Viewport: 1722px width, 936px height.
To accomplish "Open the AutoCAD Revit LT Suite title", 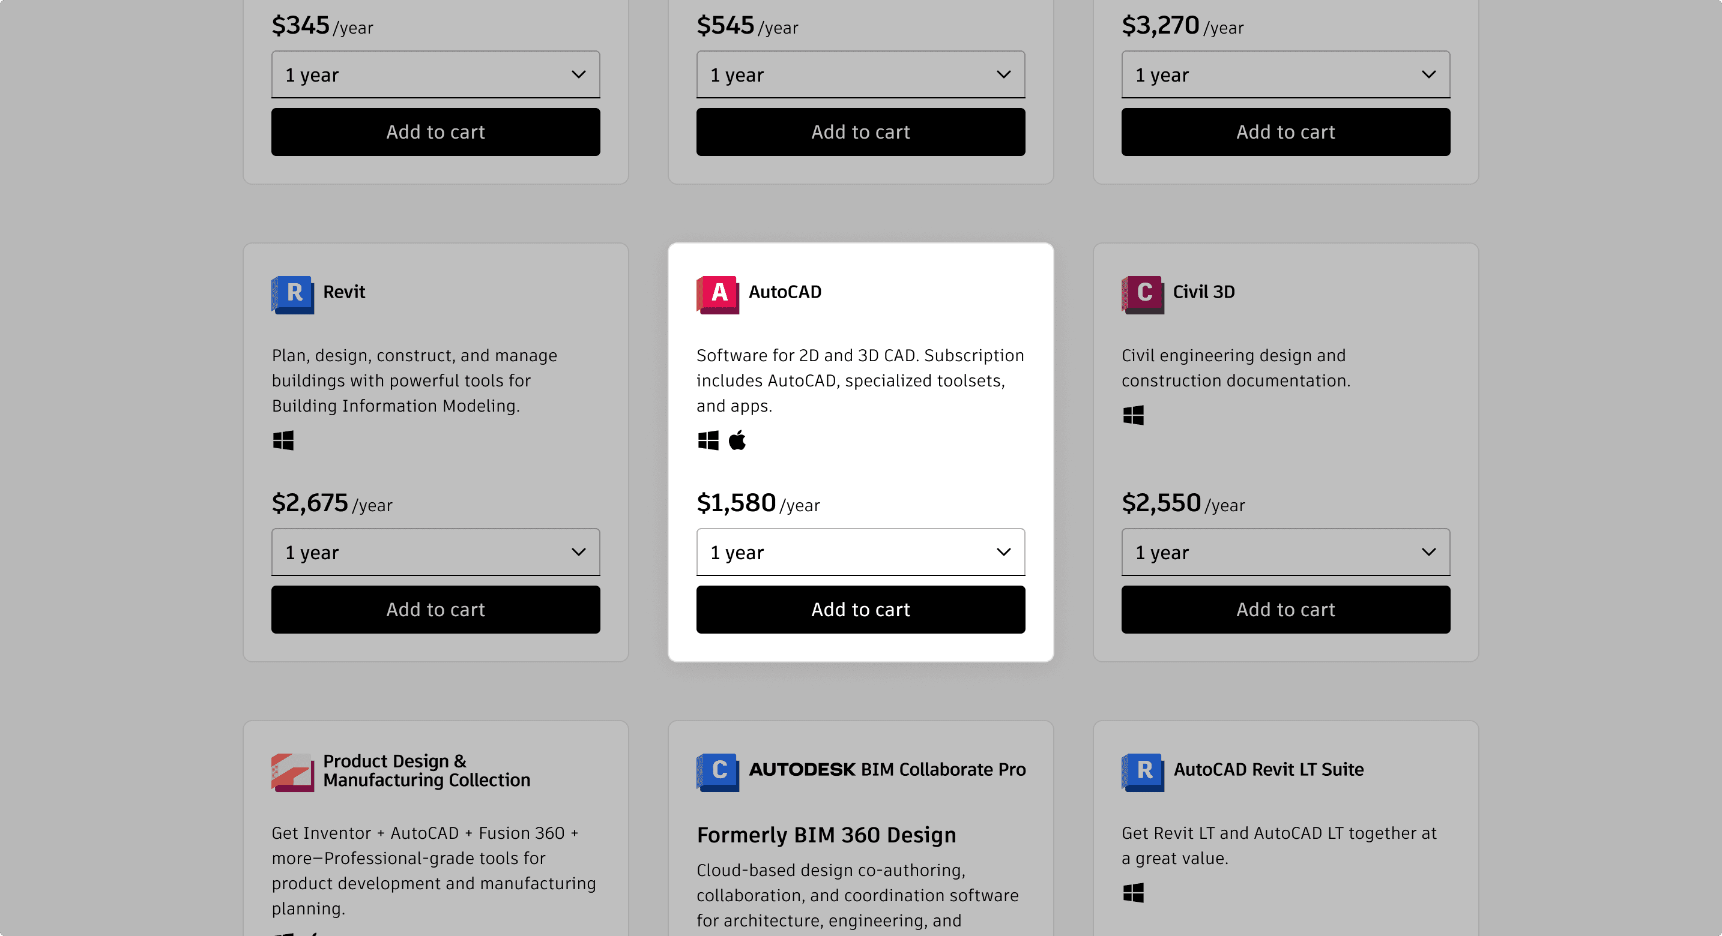I will coord(1268,770).
